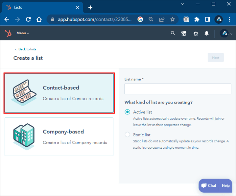Bookmark this page with star icon
The width and height of the screenshot is (236, 196).
coord(172,19)
